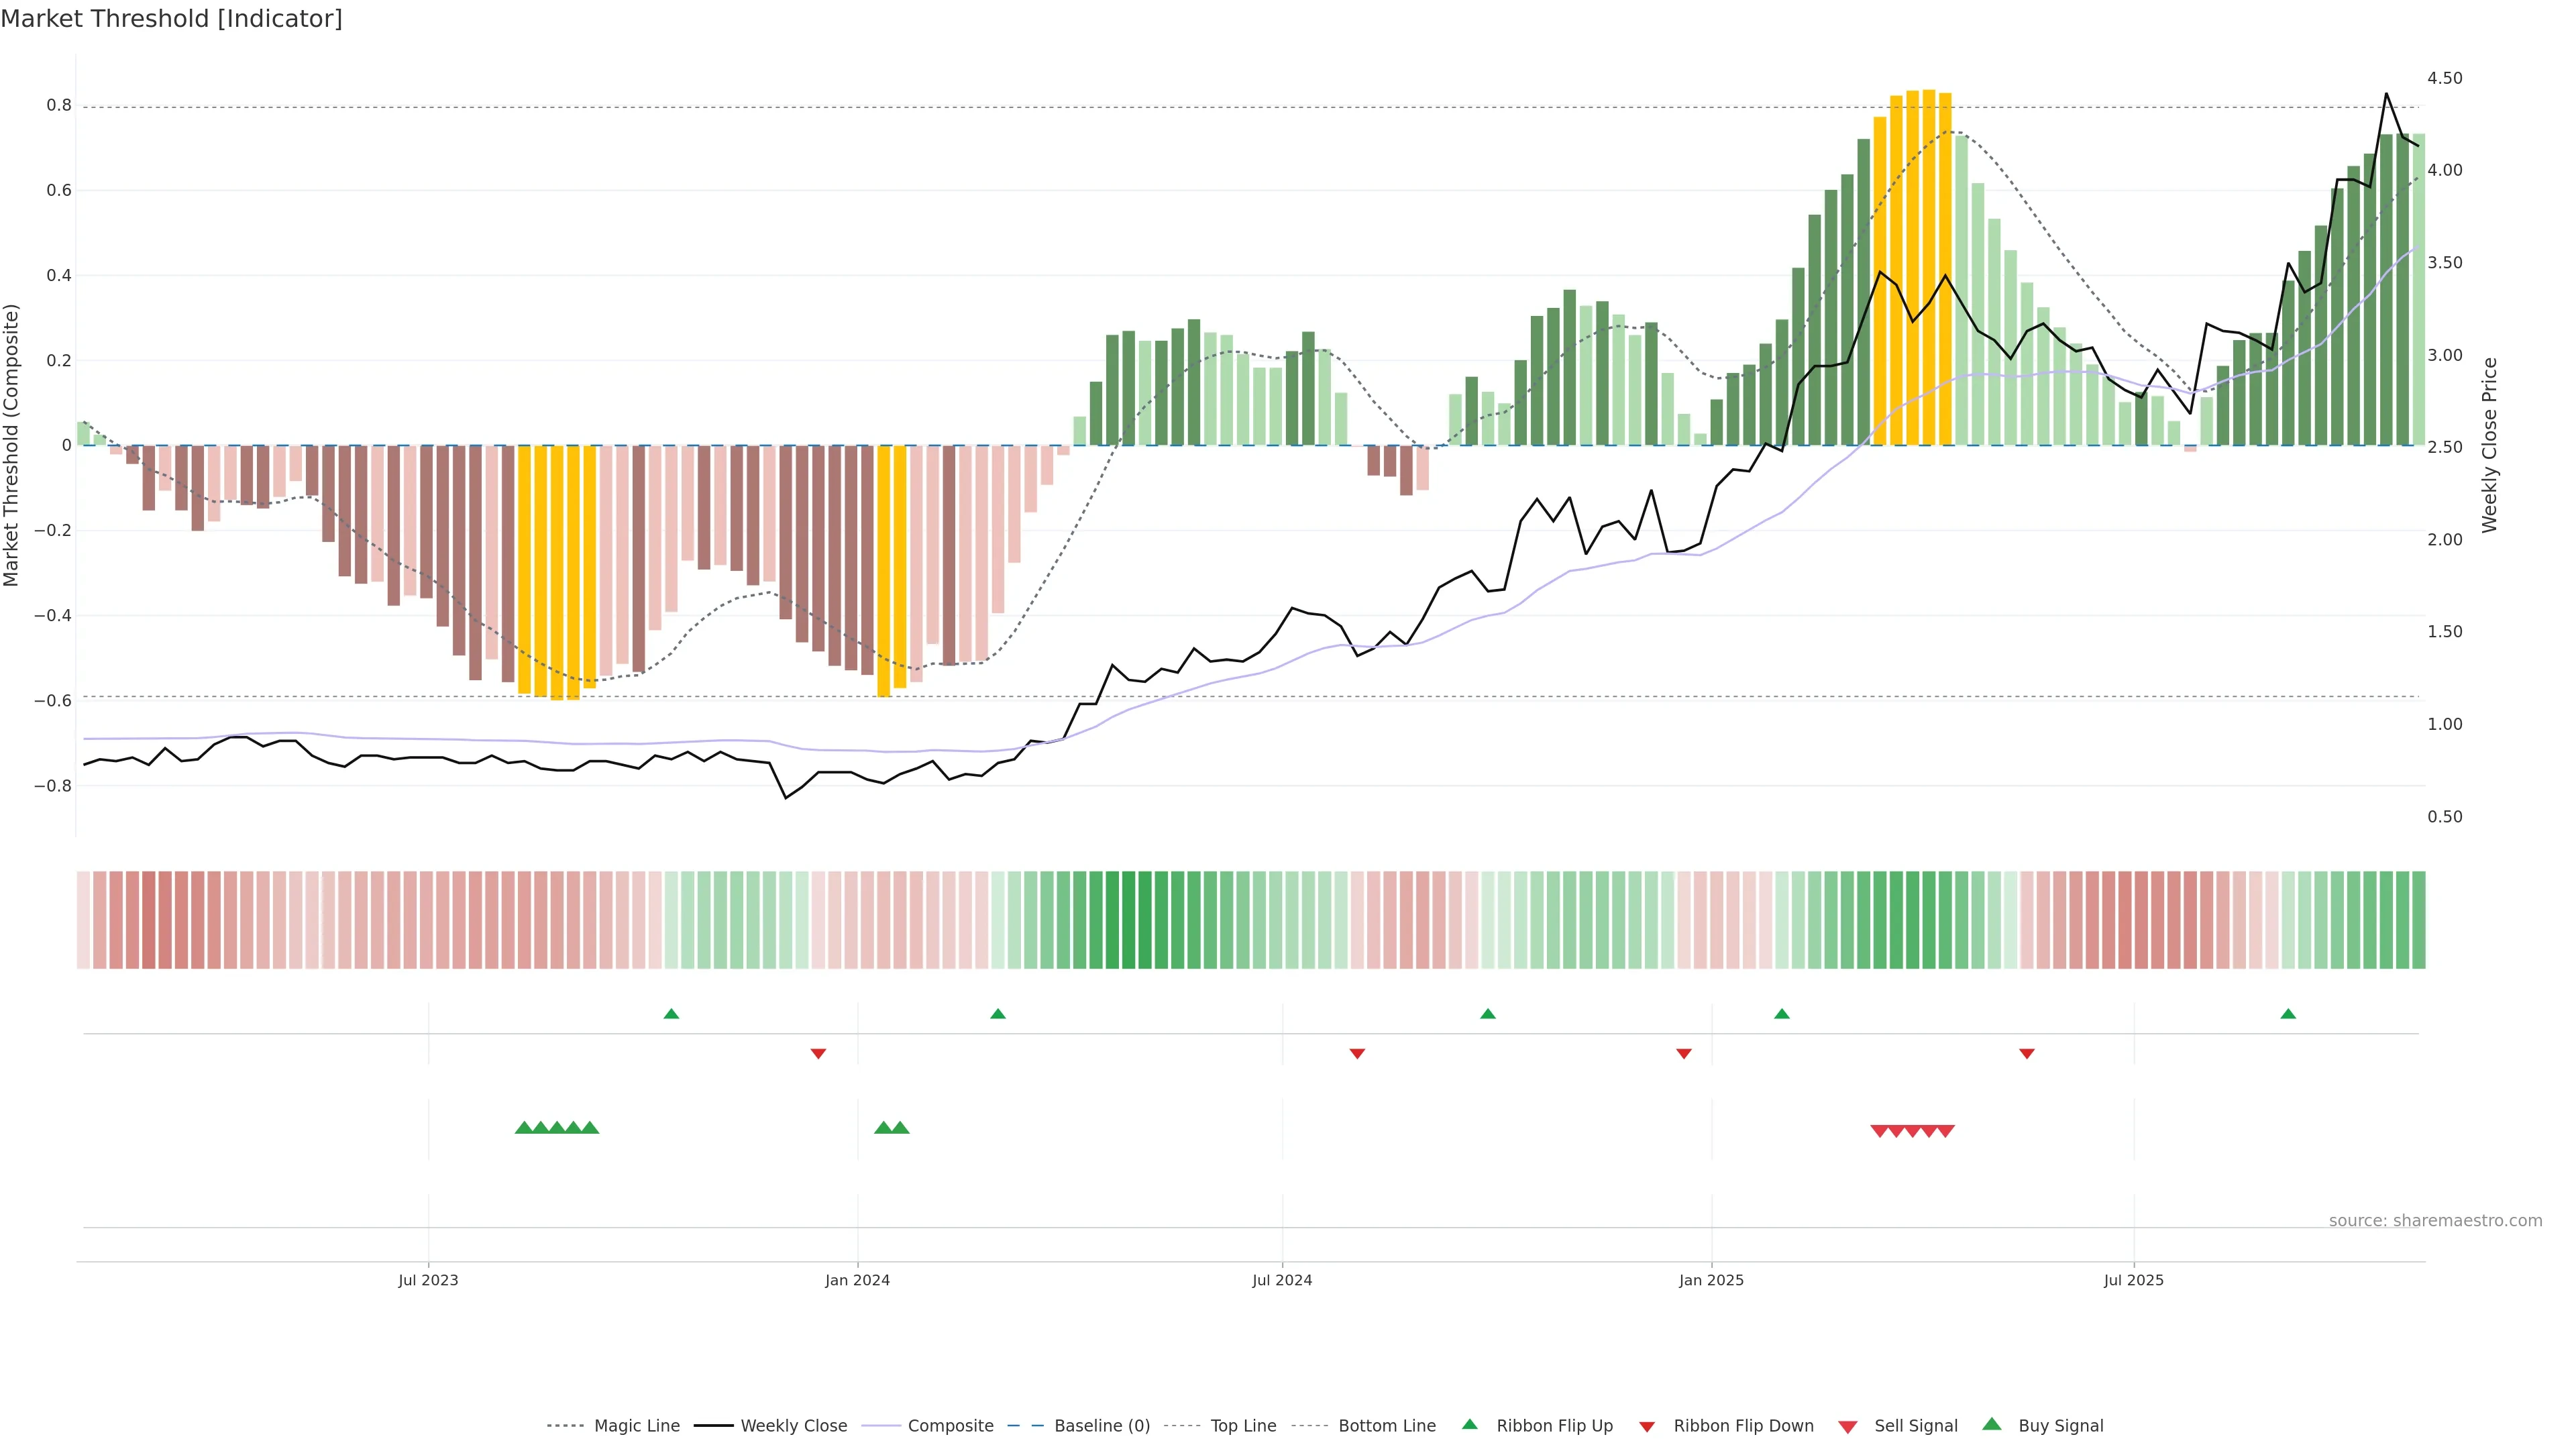
Task: Click the darkest green ribbon bar in heat strip
Action: [x=1128, y=919]
